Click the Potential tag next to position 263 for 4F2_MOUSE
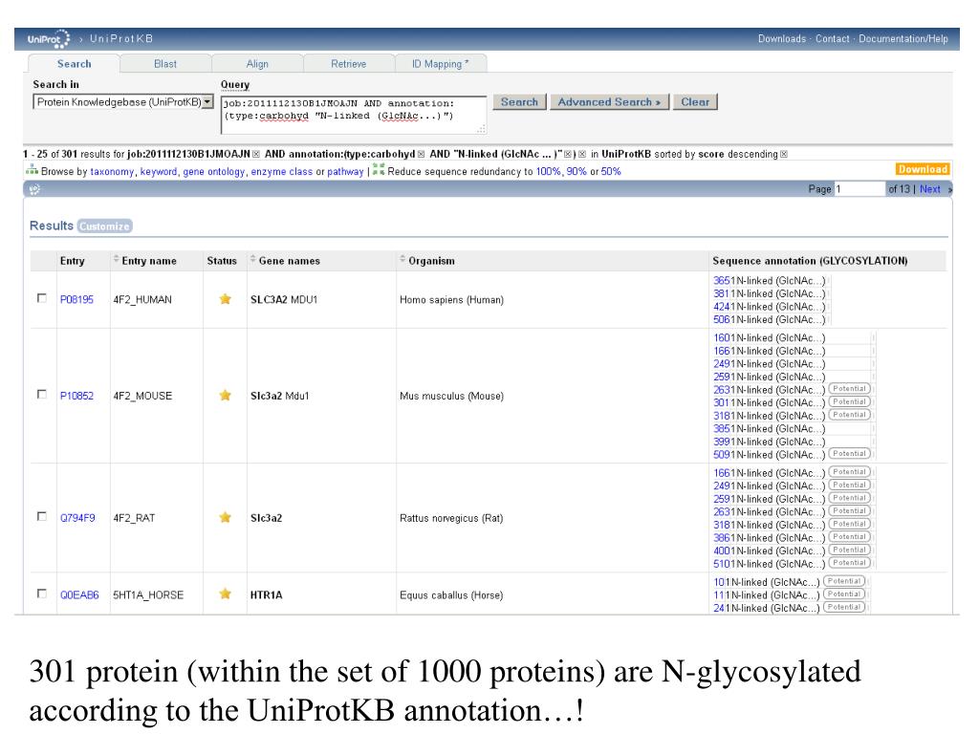This screenshot has height=734, width=979. pos(849,389)
